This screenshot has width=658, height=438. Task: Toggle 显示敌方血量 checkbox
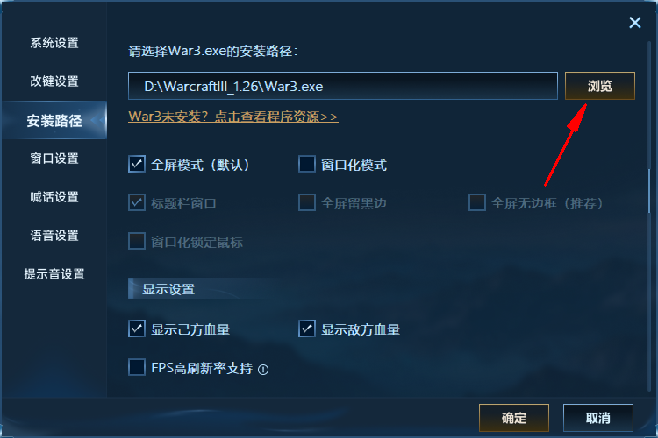click(x=307, y=329)
